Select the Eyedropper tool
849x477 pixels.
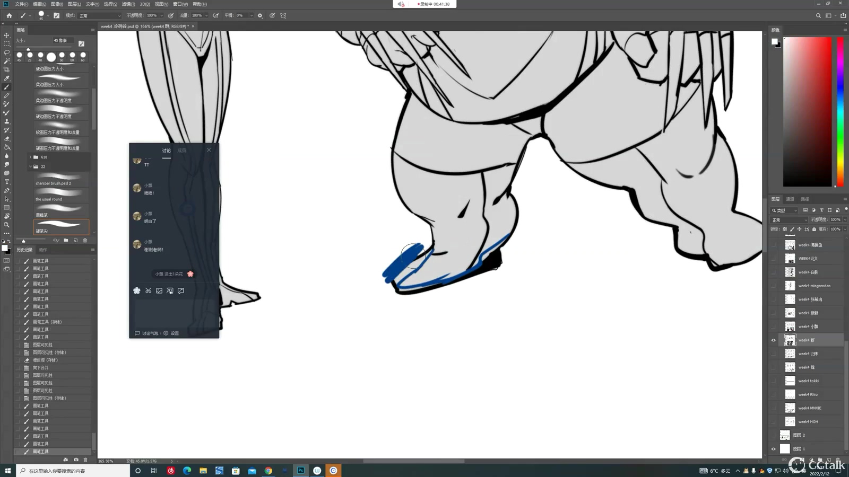coord(7,78)
